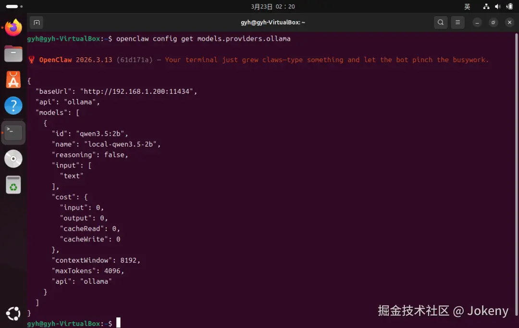Screen dimensions: 519x328
Task: Click the network status icon
Action: coord(486,6)
